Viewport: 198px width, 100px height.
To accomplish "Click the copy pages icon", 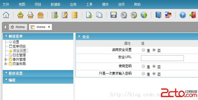I will click(x=99, y=15).
